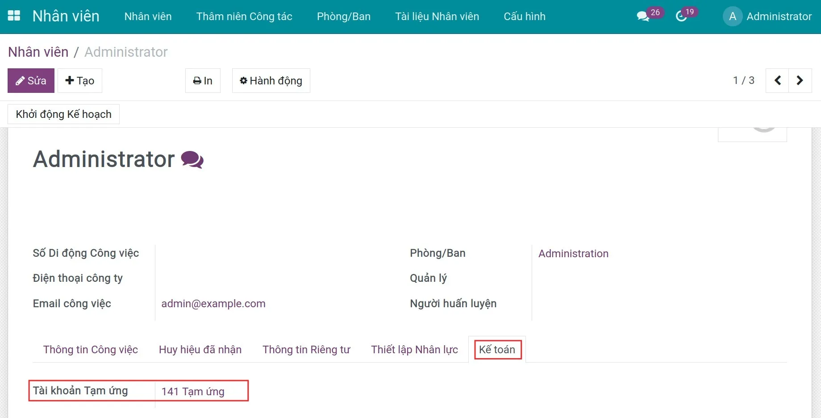Click the Người huấn luyện label
The image size is (821, 418).
(453, 304)
